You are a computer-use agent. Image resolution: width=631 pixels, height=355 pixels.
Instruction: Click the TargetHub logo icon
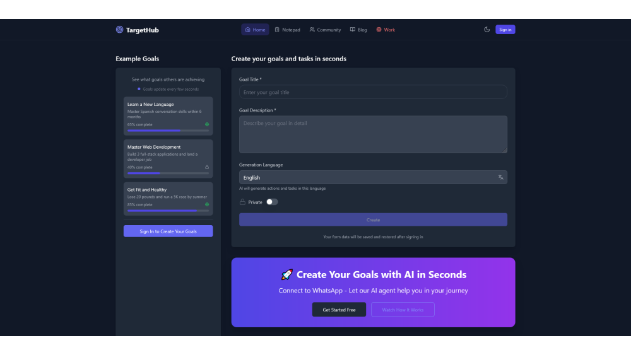point(119,30)
